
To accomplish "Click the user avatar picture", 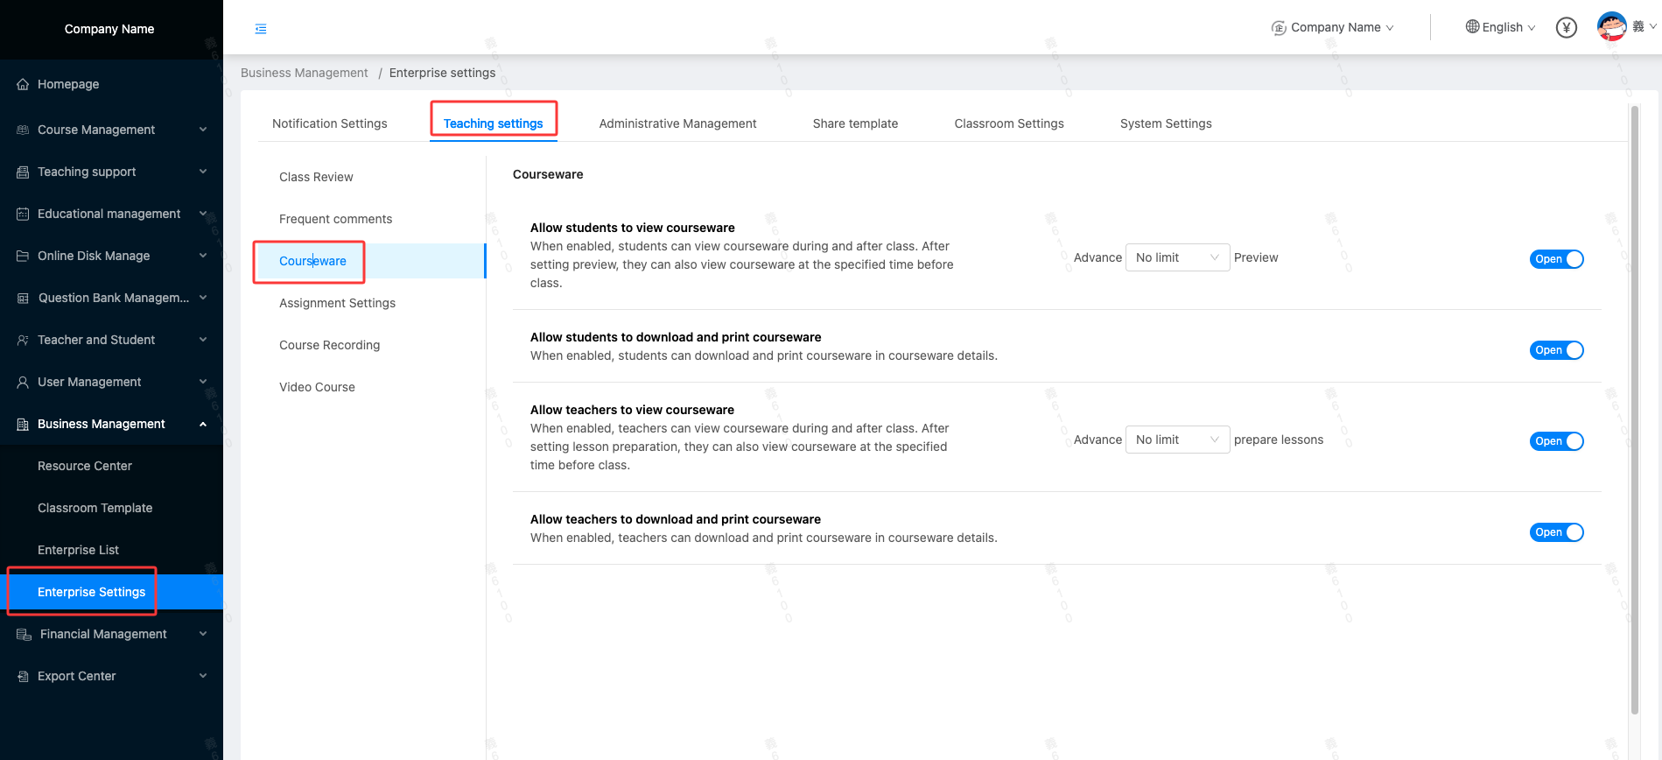I will [x=1611, y=26].
